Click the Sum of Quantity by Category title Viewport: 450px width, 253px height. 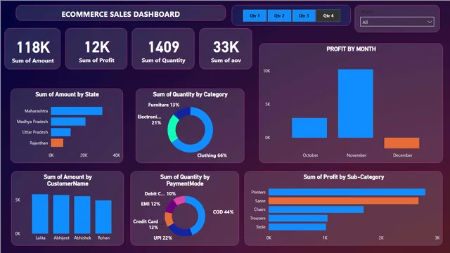190,94
